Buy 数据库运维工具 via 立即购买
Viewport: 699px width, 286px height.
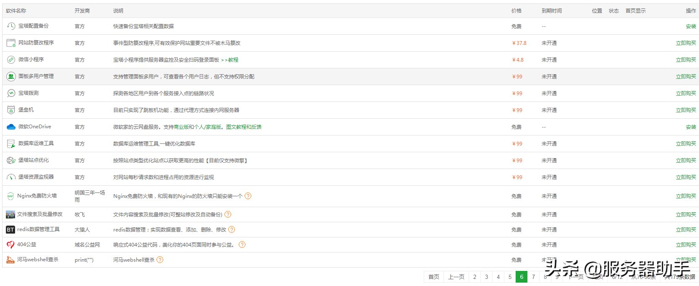[686, 143]
